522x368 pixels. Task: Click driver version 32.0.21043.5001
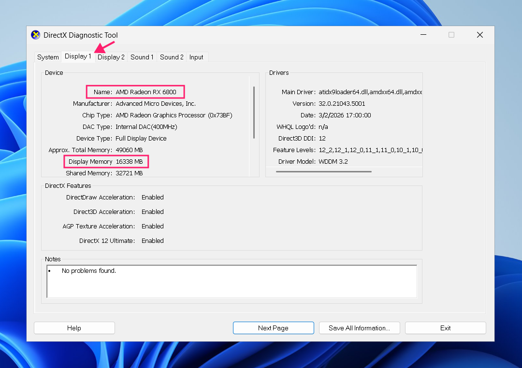pyautogui.click(x=342, y=104)
